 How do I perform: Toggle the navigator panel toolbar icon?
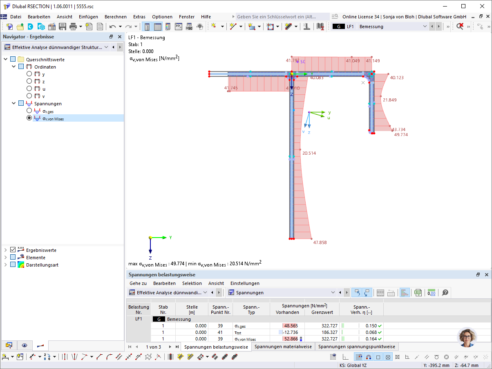[146, 27]
